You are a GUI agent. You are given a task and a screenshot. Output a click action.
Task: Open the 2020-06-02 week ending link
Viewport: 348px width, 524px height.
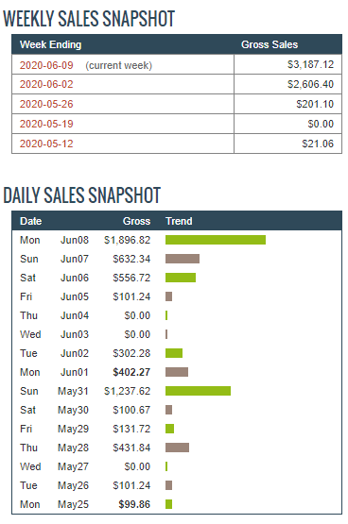[x=46, y=84]
